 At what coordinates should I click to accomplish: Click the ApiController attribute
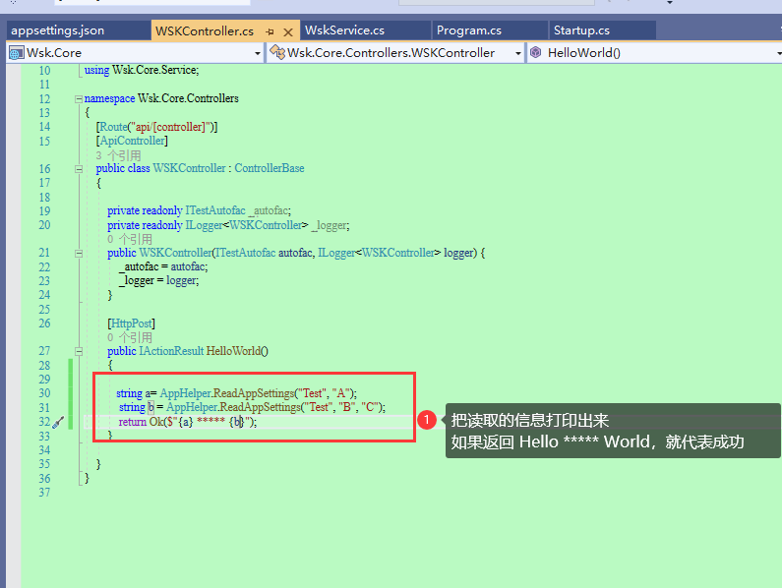point(132,142)
